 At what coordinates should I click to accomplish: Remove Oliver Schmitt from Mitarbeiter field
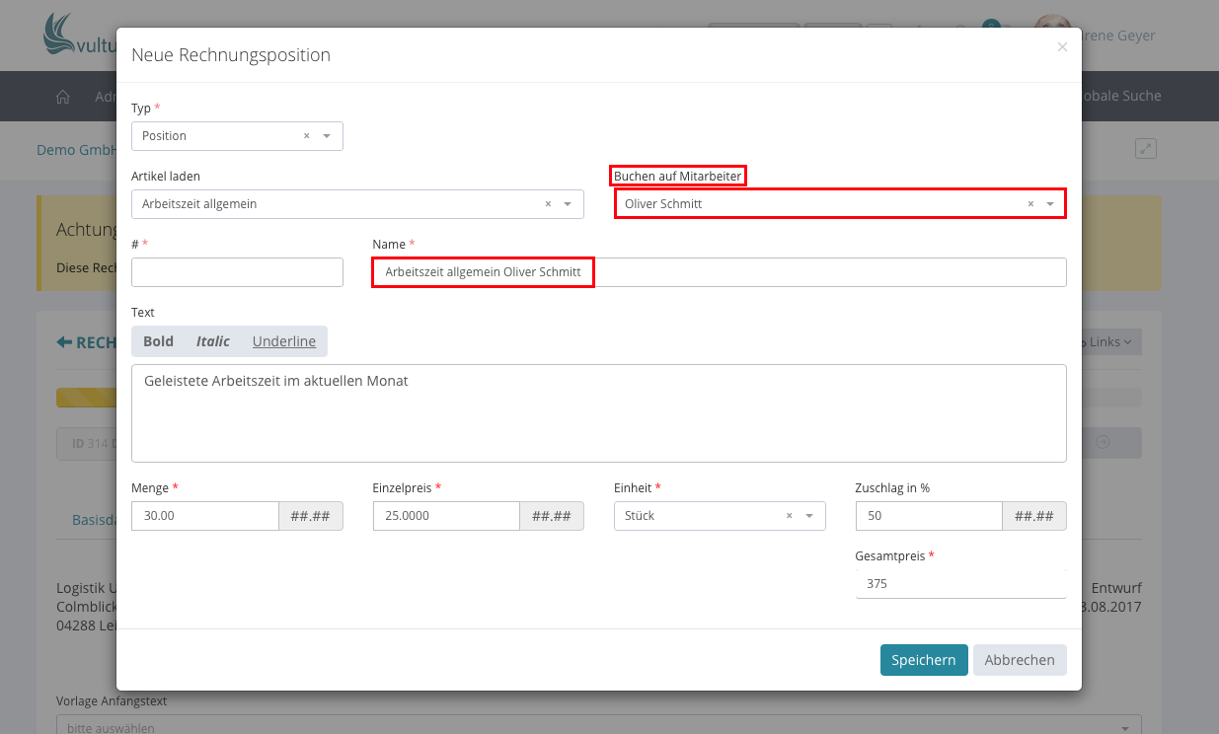tap(1030, 204)
